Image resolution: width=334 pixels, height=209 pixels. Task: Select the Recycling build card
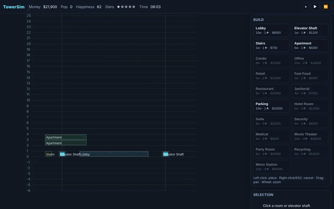tap(310, 152)
